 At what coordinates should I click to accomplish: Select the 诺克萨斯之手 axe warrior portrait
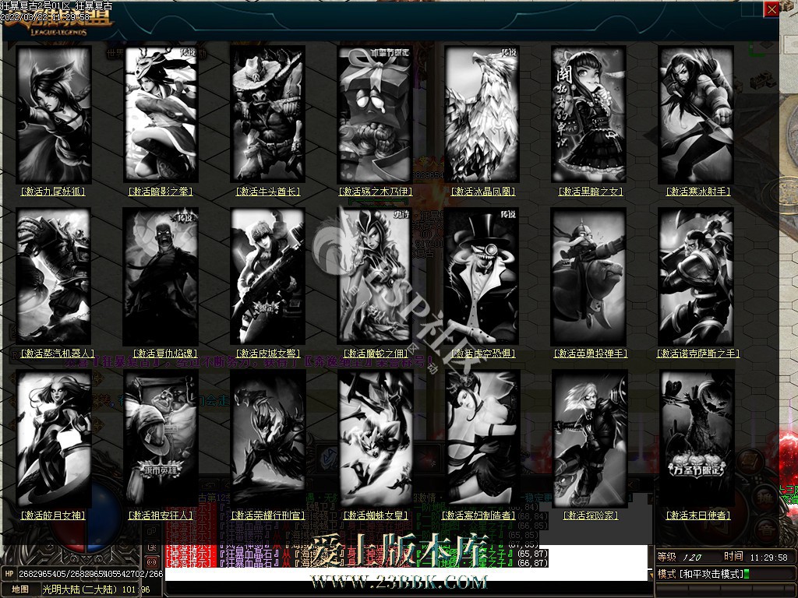(x=696, y=276)
